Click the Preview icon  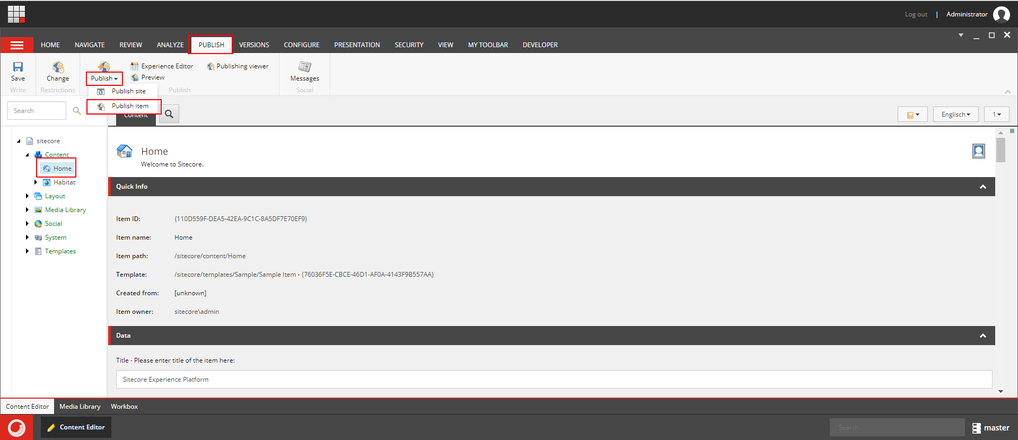pos(135,77)
